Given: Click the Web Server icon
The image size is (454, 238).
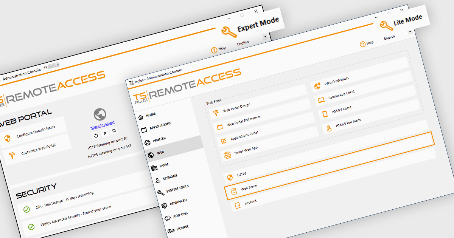Looking at the screenshot, I should coord(233,192).
